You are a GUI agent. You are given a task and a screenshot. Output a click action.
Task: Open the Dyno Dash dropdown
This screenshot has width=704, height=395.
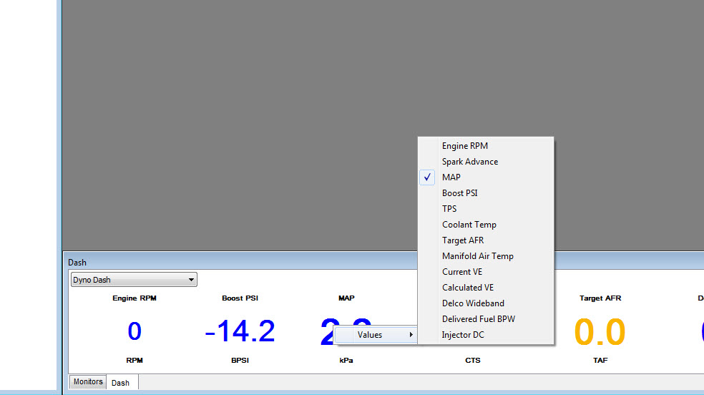[134, 280]
